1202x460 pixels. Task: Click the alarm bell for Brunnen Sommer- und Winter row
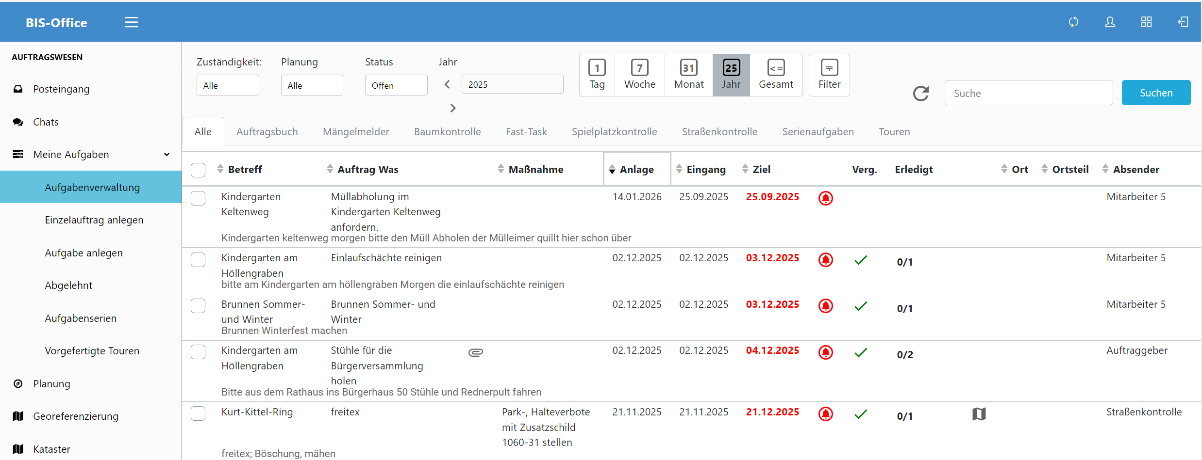click(x=826, y=306)
